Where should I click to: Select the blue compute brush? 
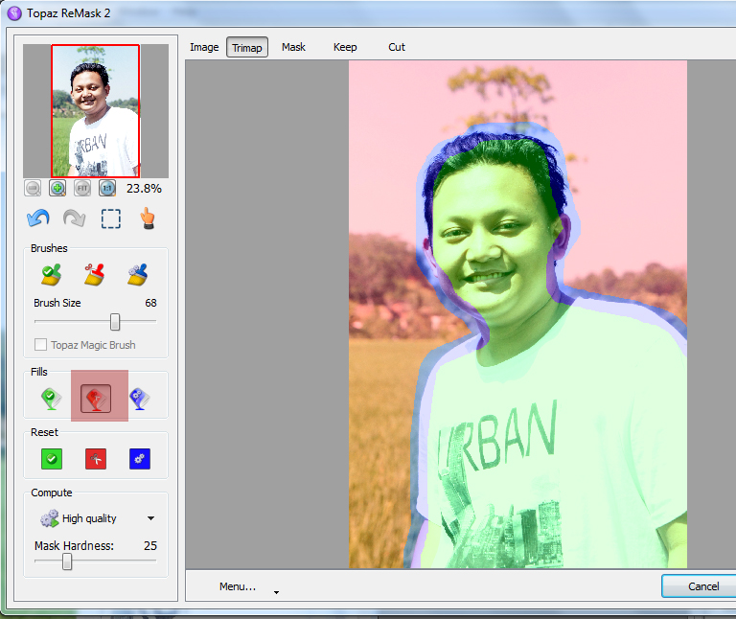click(x=138, y=275)
